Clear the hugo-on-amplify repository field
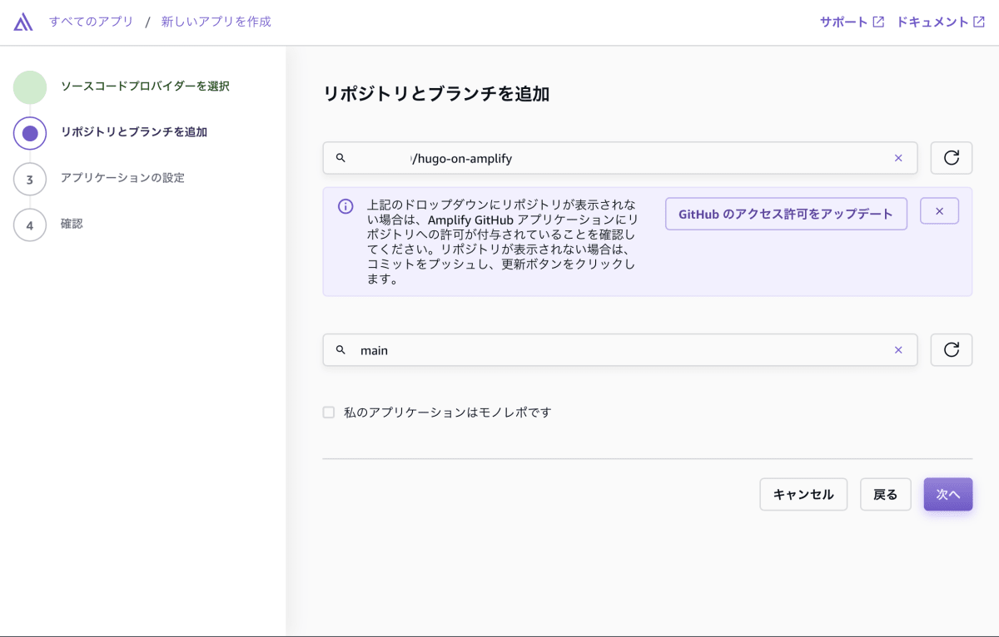 (898, 157)
